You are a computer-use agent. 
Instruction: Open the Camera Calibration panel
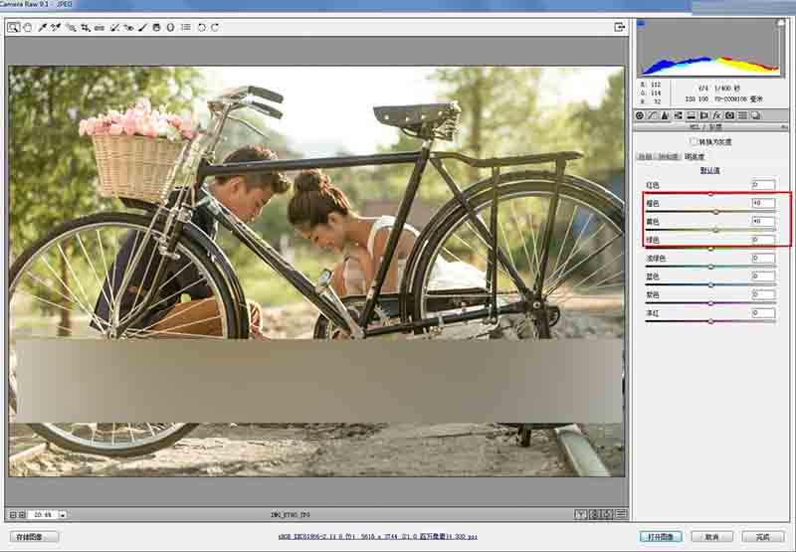point(729,115)
